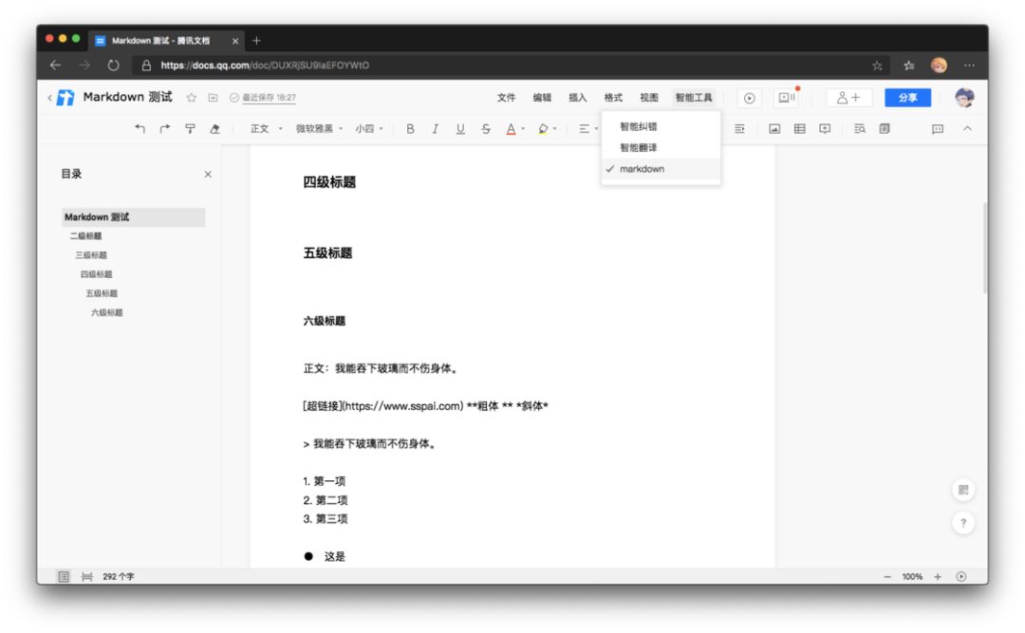Apply strikethrough formatting

[486, 129]
